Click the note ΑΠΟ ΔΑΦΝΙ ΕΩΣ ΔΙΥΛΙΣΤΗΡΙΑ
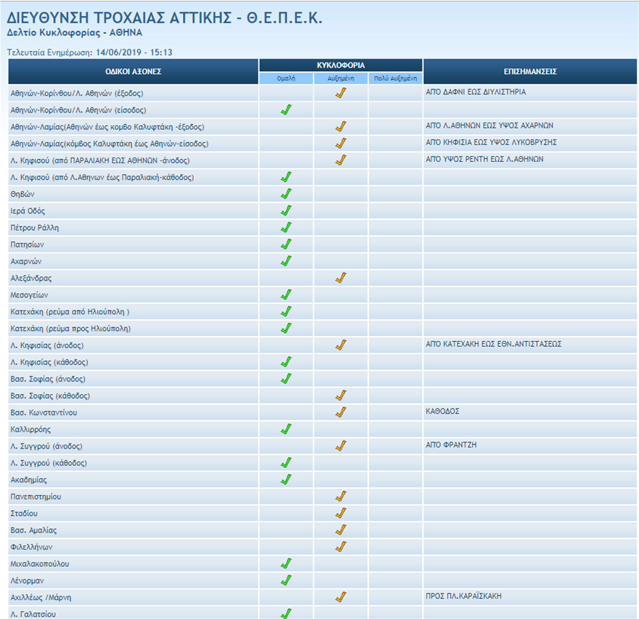 (476, 93)
